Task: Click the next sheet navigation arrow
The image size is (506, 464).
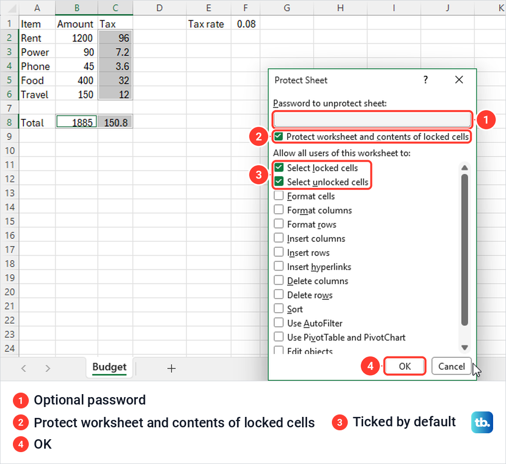Action: 48,368
